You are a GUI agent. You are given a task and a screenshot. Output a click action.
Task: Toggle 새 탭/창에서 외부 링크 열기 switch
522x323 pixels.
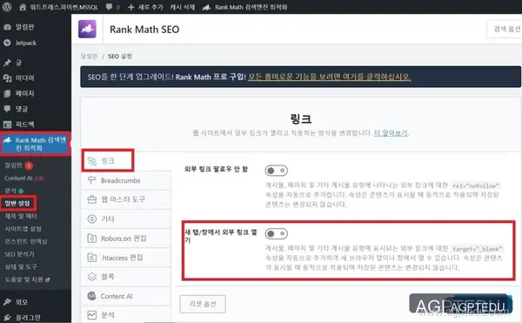coord(277,233)
